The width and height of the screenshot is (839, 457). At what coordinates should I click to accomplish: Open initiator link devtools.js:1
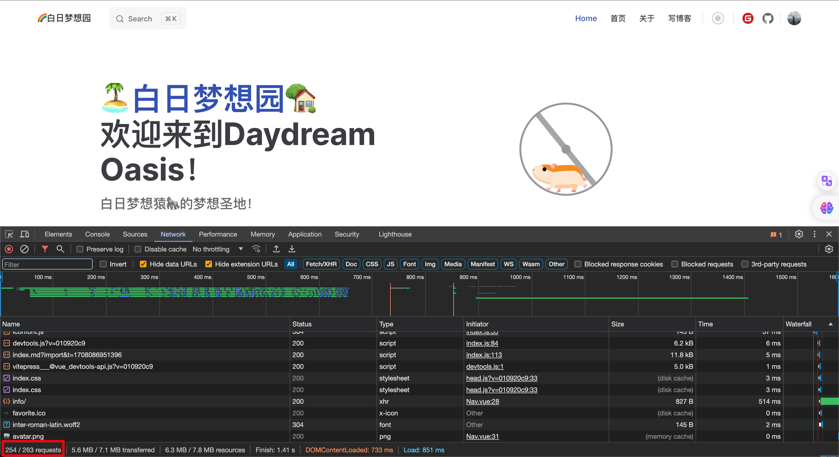[485, 367]
